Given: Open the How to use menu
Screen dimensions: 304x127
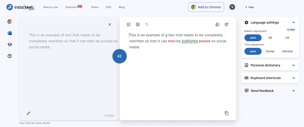Looking at the screenshot, I should click(x=50, y=7).
